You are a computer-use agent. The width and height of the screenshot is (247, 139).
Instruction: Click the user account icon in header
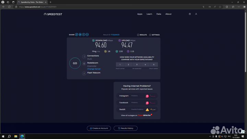click(196, 14)
